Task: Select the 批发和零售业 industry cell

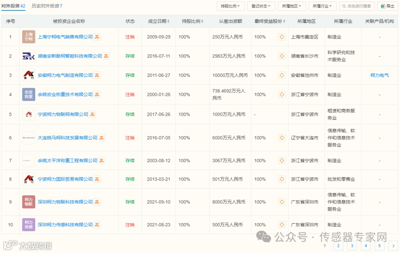Action: point(341,179)
